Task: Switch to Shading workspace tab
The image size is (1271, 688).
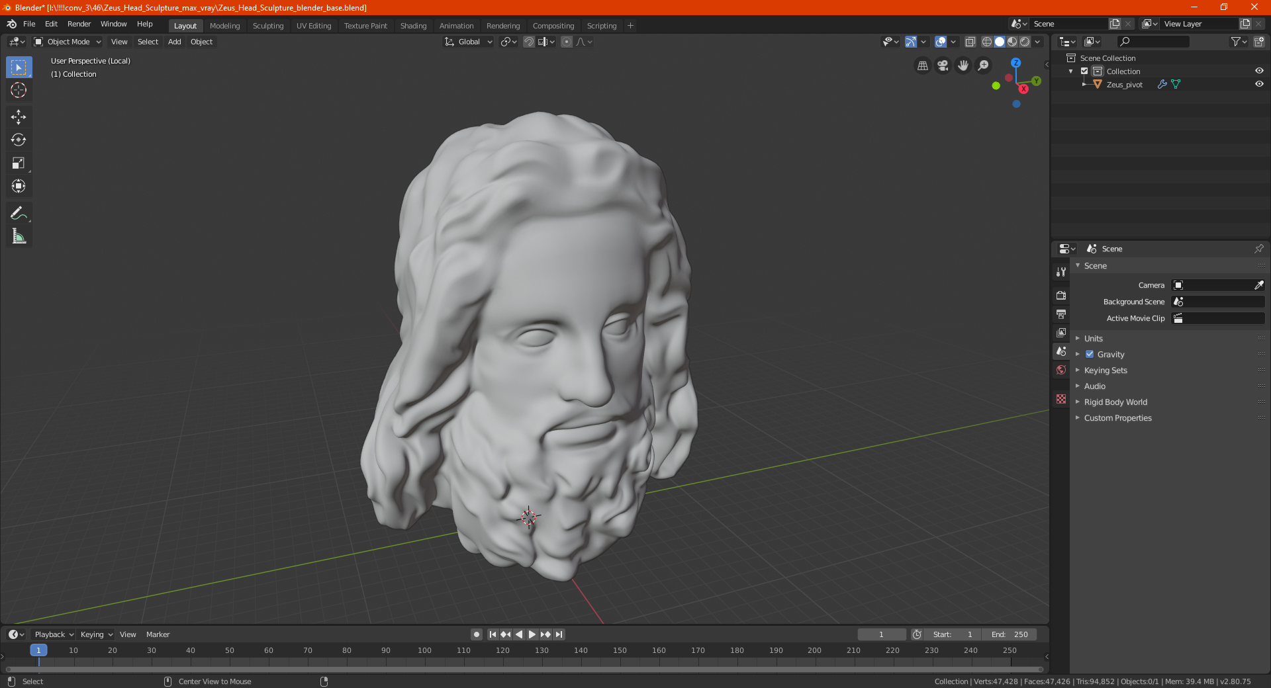Action: click(x=413, y=26)
